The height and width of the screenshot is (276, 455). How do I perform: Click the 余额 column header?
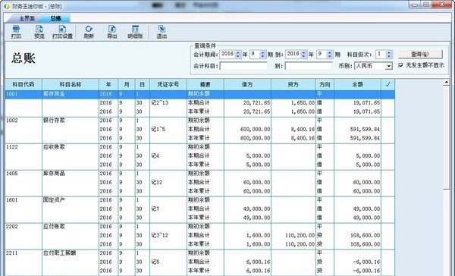tap(357, 84)
